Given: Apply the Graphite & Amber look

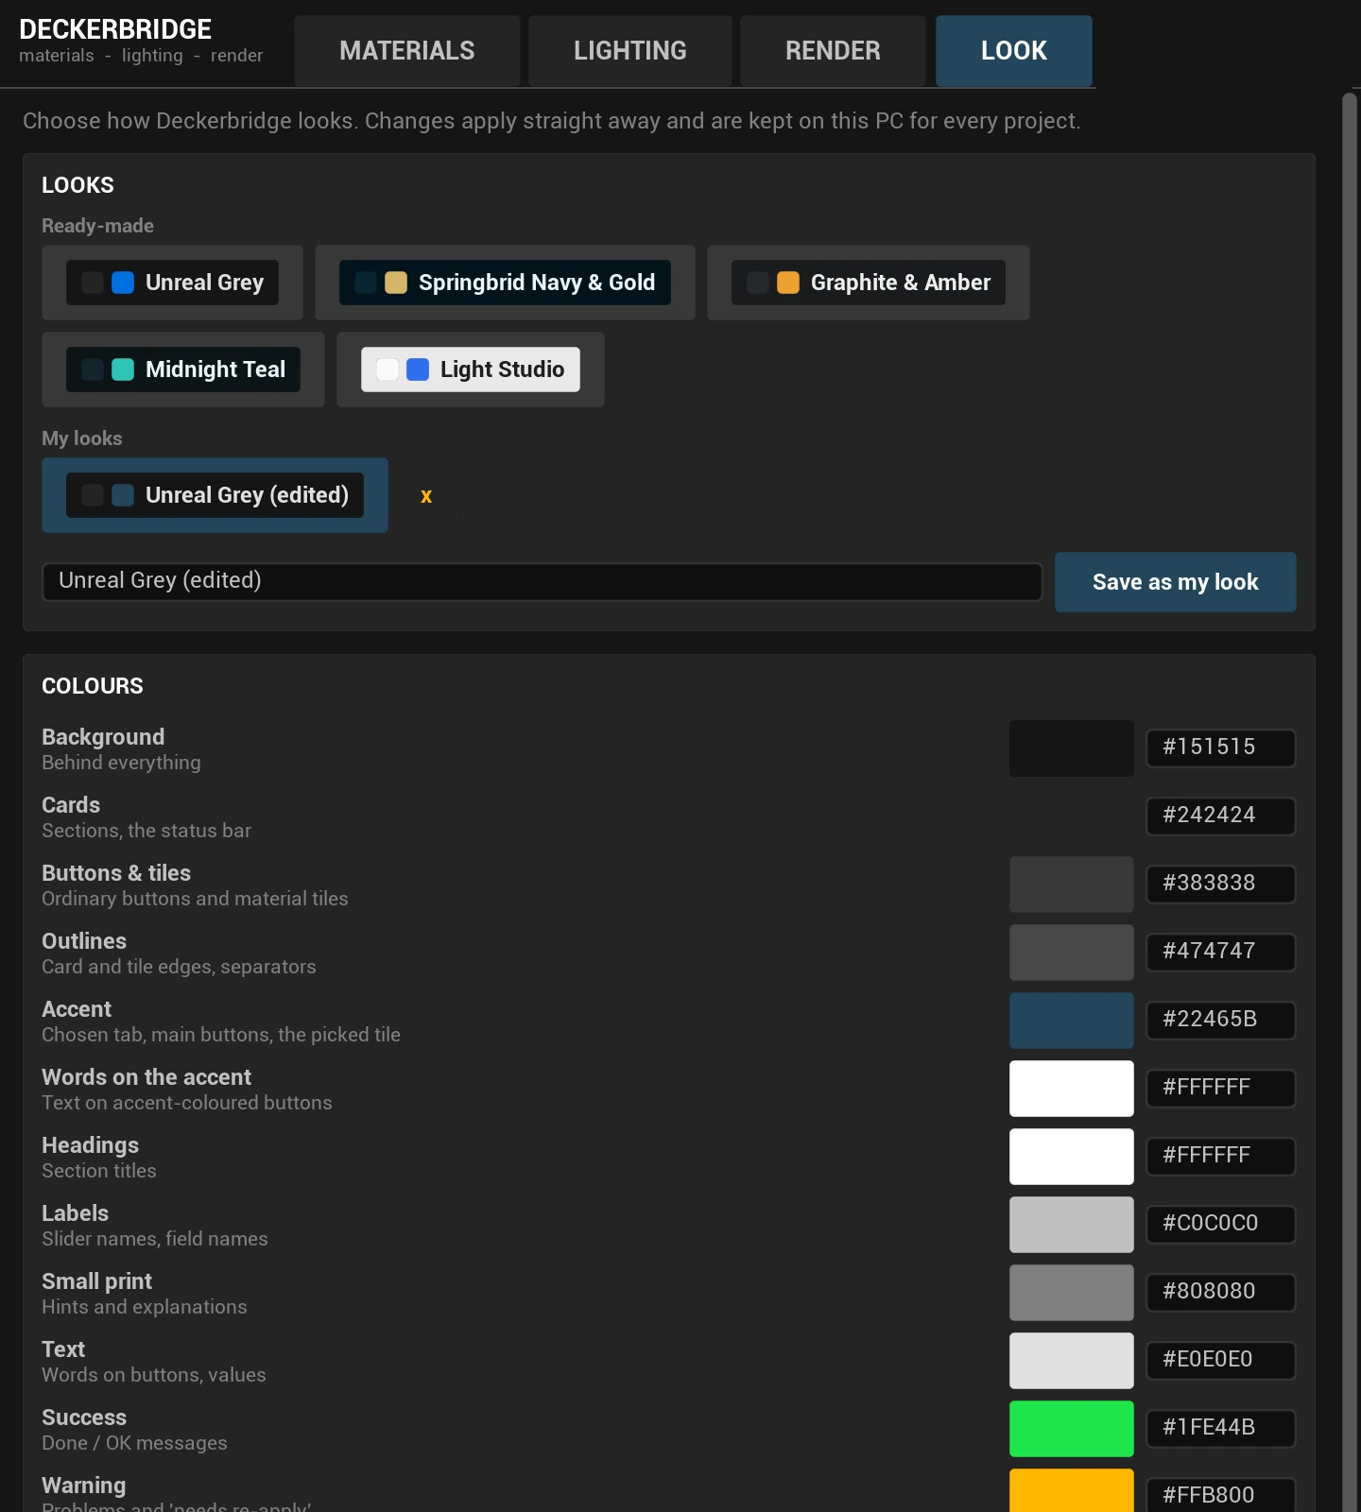Looking at the screenshot, I should click(869, 283).
